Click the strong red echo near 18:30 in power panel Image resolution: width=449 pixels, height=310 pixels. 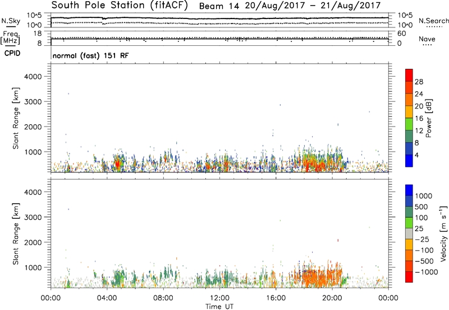(311, 165)
